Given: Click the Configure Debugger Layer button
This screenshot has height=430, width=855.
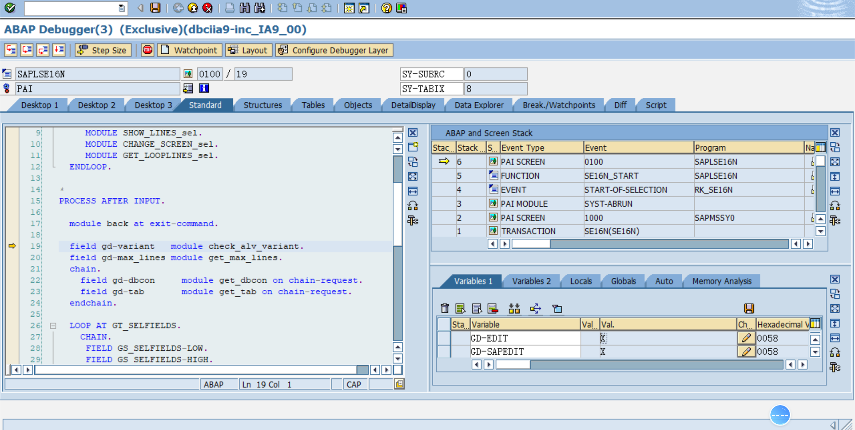Looking at the screenshot, I should coord(334,50).
